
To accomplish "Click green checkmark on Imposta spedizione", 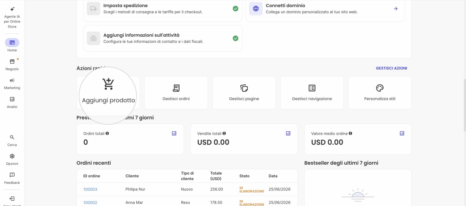I will click(x=236, y=9).
